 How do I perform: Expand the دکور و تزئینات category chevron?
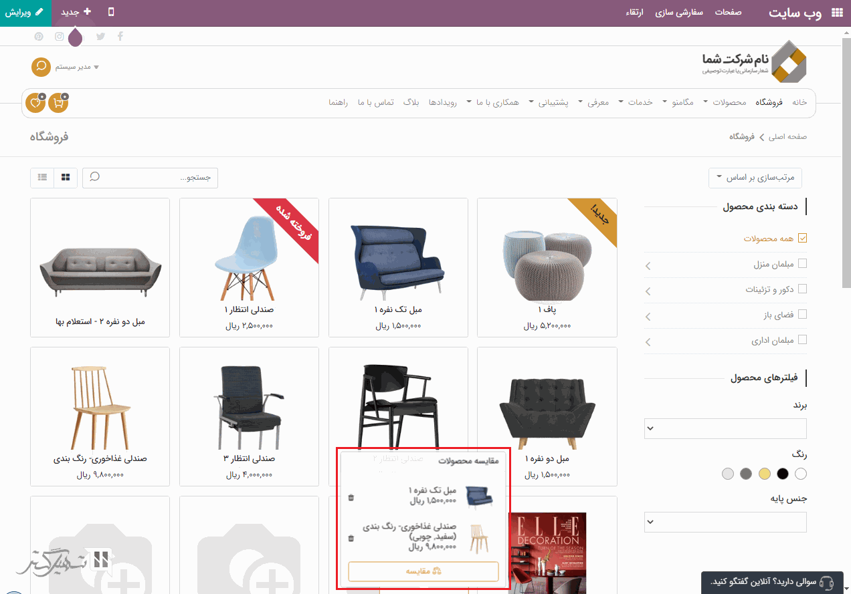648,291
